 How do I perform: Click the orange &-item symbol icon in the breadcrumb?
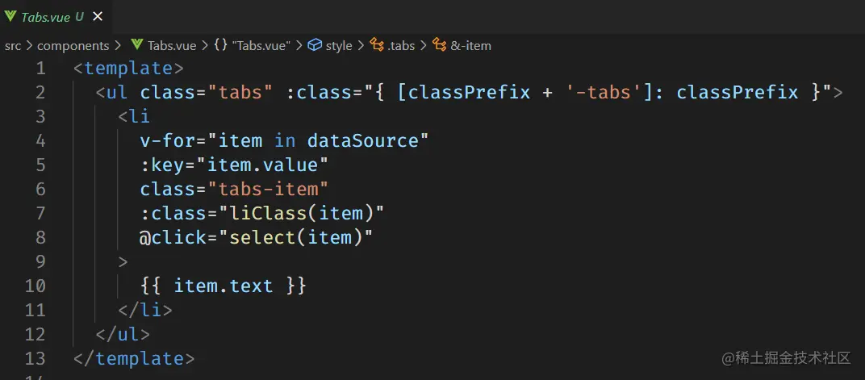440,45
